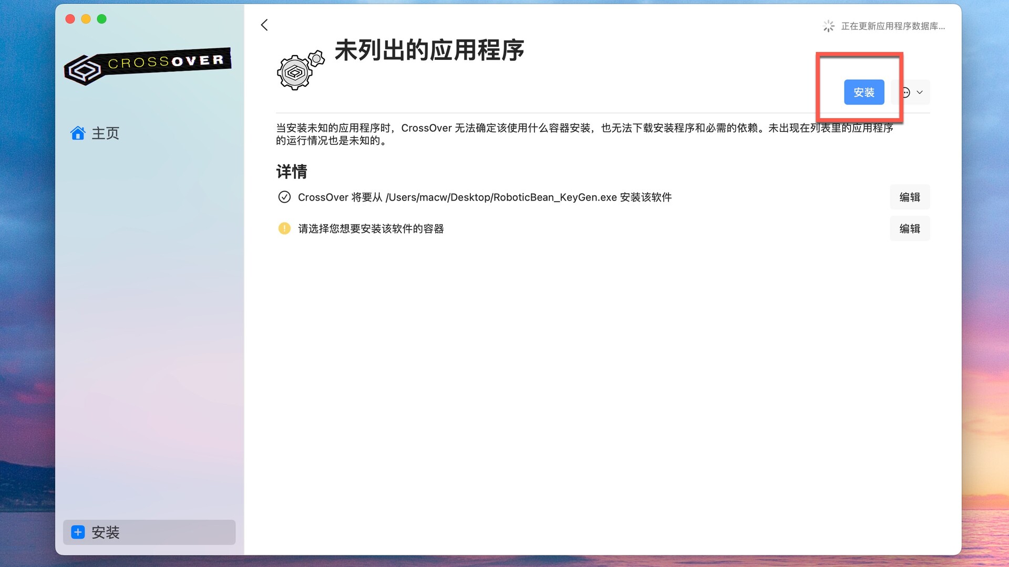Click the 正在更新应用程序数据库 status text
Screen dimensions: 1009x567
click(x=893, y=26)
